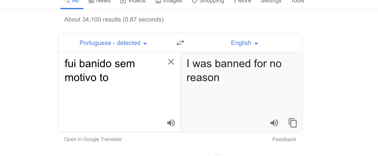378x156 pixels.
Task: Click the source text 'fui banido sem motivo to'
Action: click(x=100, y=70)
